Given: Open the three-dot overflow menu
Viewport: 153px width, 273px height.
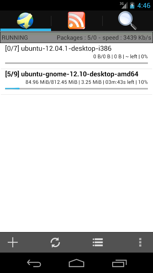Looking at the screenshot, I should point(140,242).
